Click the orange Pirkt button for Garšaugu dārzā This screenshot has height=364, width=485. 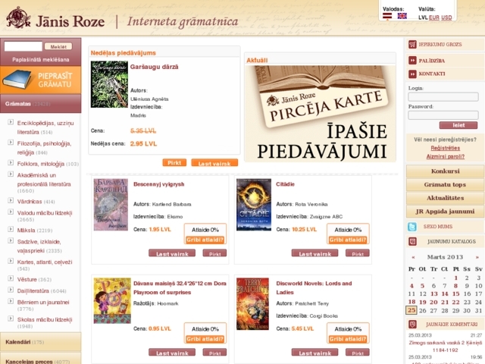click(x=174, y=162)
